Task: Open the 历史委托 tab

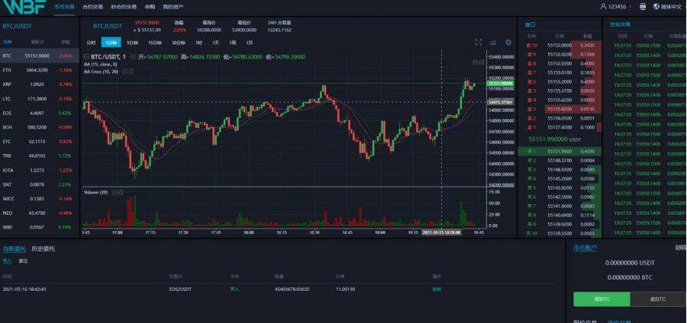Action: 44,248
